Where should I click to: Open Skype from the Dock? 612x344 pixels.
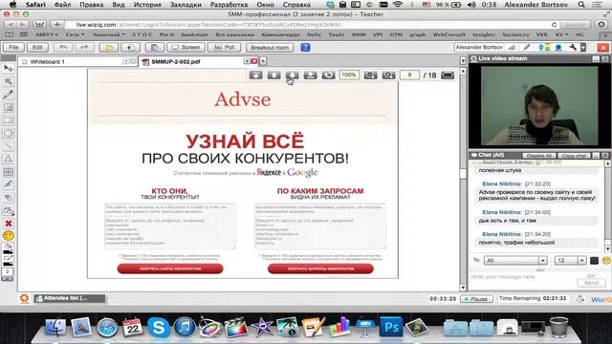(x=159, y=327)
